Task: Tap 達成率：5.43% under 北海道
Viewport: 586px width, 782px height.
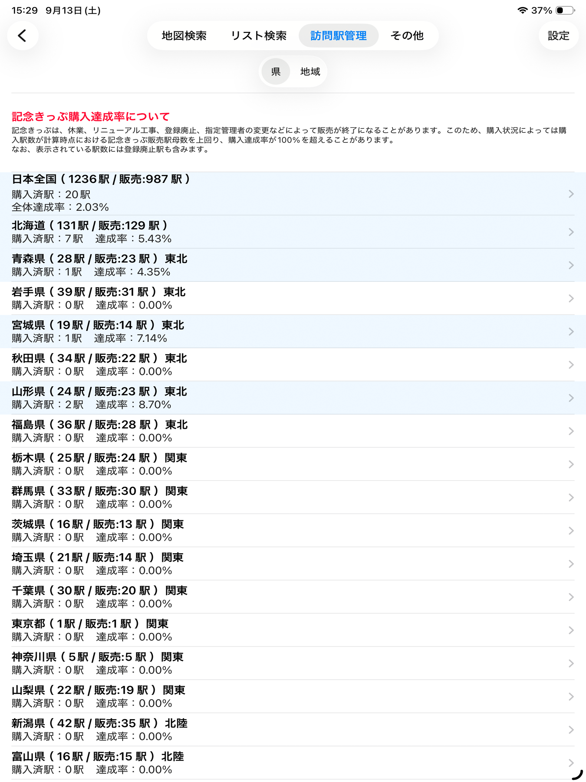Action: click(133, 239)
